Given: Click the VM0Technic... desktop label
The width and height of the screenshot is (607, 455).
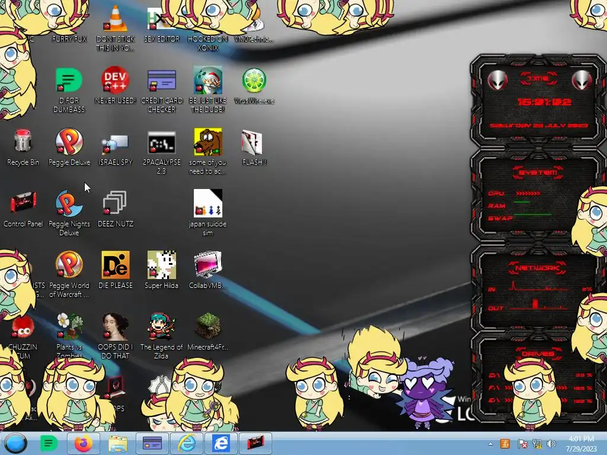Looking at the screenshot, I should 254,39.
